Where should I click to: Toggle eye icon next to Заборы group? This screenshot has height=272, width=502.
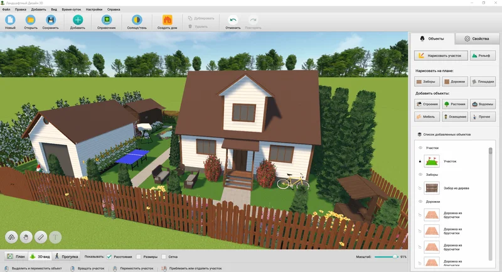pyautogui.click(x=420, y=175)
